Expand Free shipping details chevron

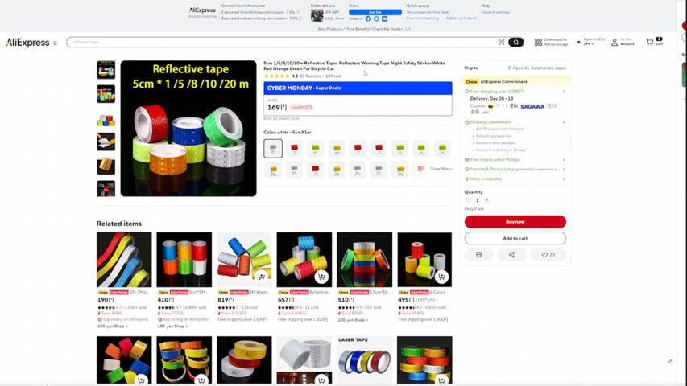[564, 92]
